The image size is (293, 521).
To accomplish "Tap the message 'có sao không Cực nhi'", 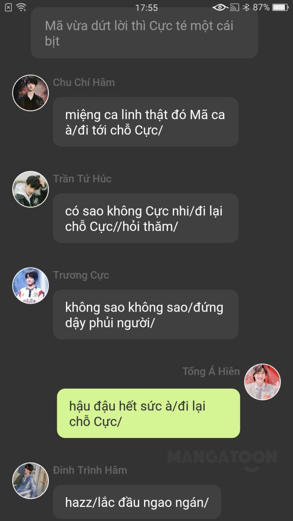I will (x=146, y=218).
